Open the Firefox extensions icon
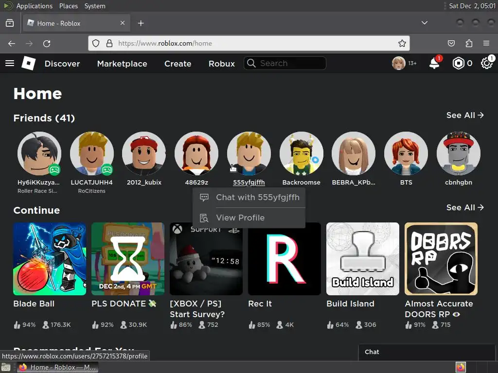Image resolution: width=498 pixels, height=373 pixels. 469,43
